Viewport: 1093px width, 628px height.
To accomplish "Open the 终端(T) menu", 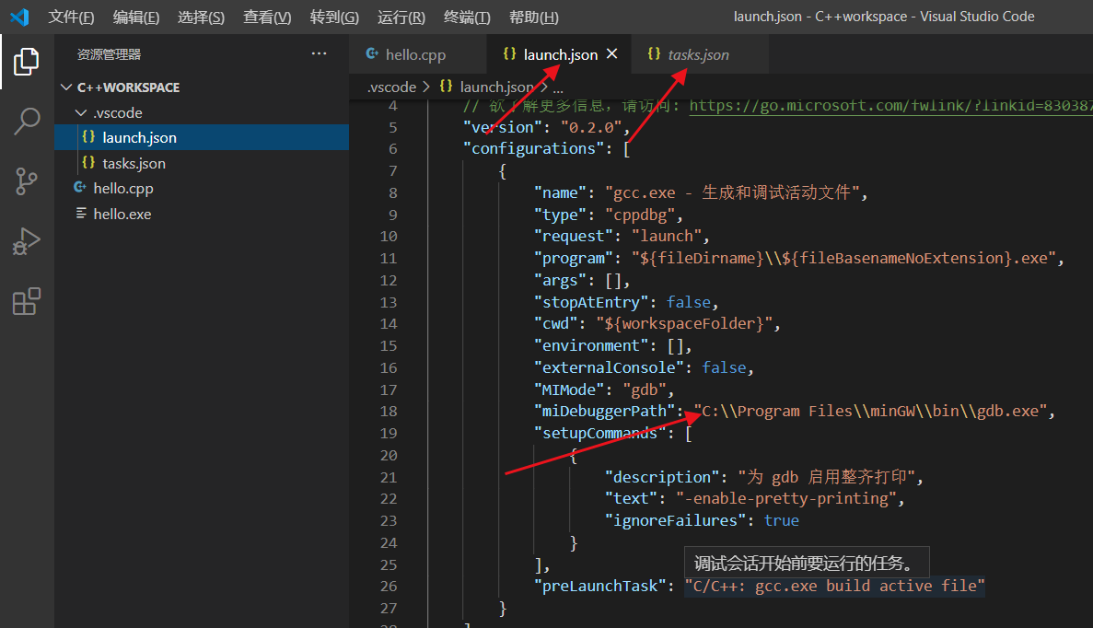I will [467, 17].
